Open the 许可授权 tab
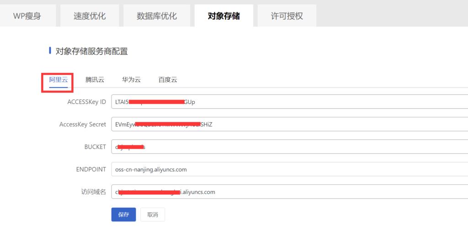 tap(287, 16)
